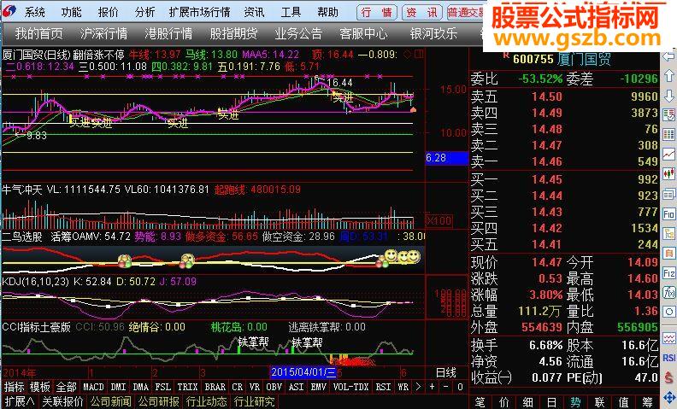Click the up arrow icon in right sidebar
This screenshot has height=409, width=677.
[668, 76]
